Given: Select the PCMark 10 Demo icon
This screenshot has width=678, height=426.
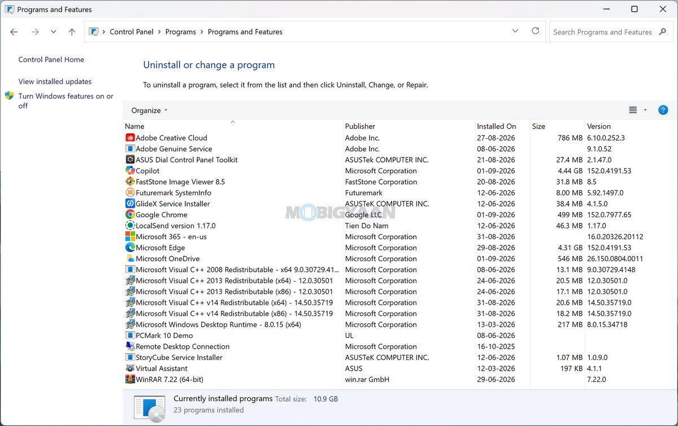Looking at the screenshot, I should click(x=130, y=336).
